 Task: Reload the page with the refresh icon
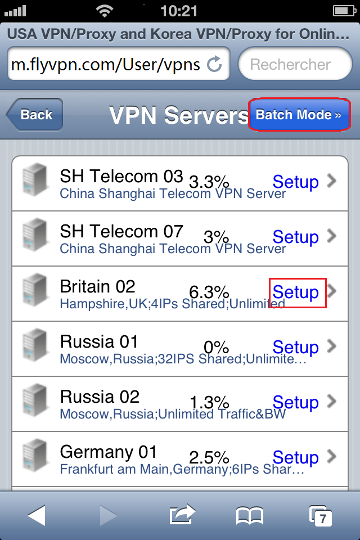coord(215,64)
